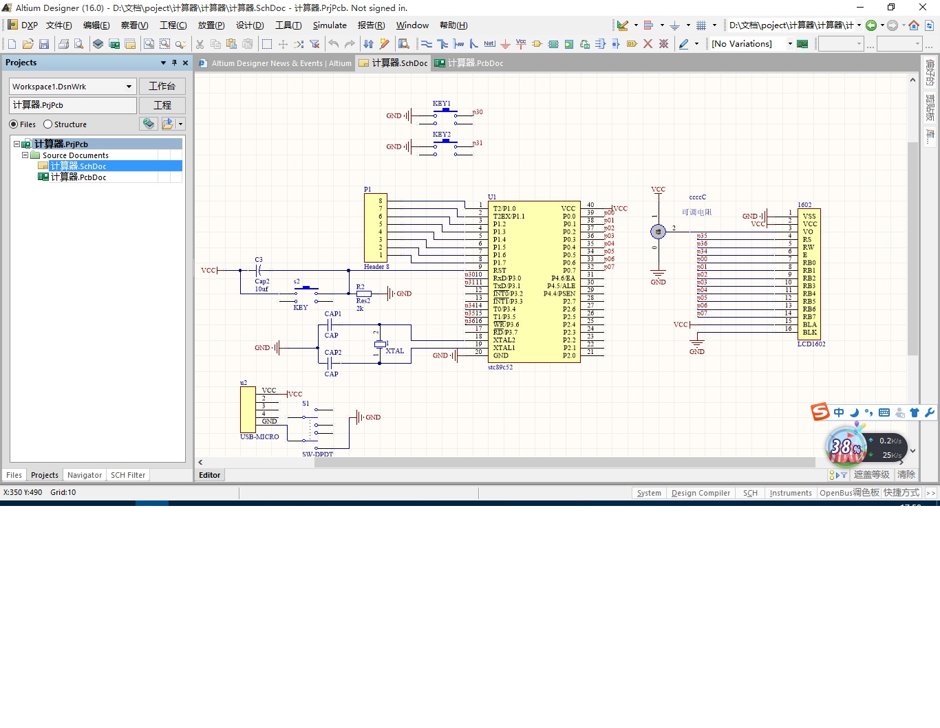
Task: Place wire tool in wiring toolbar
Action: tap(427, 44)
